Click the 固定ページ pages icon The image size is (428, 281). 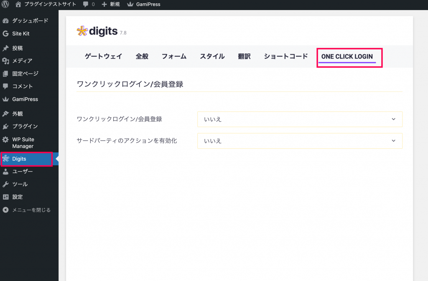point(5,73)
